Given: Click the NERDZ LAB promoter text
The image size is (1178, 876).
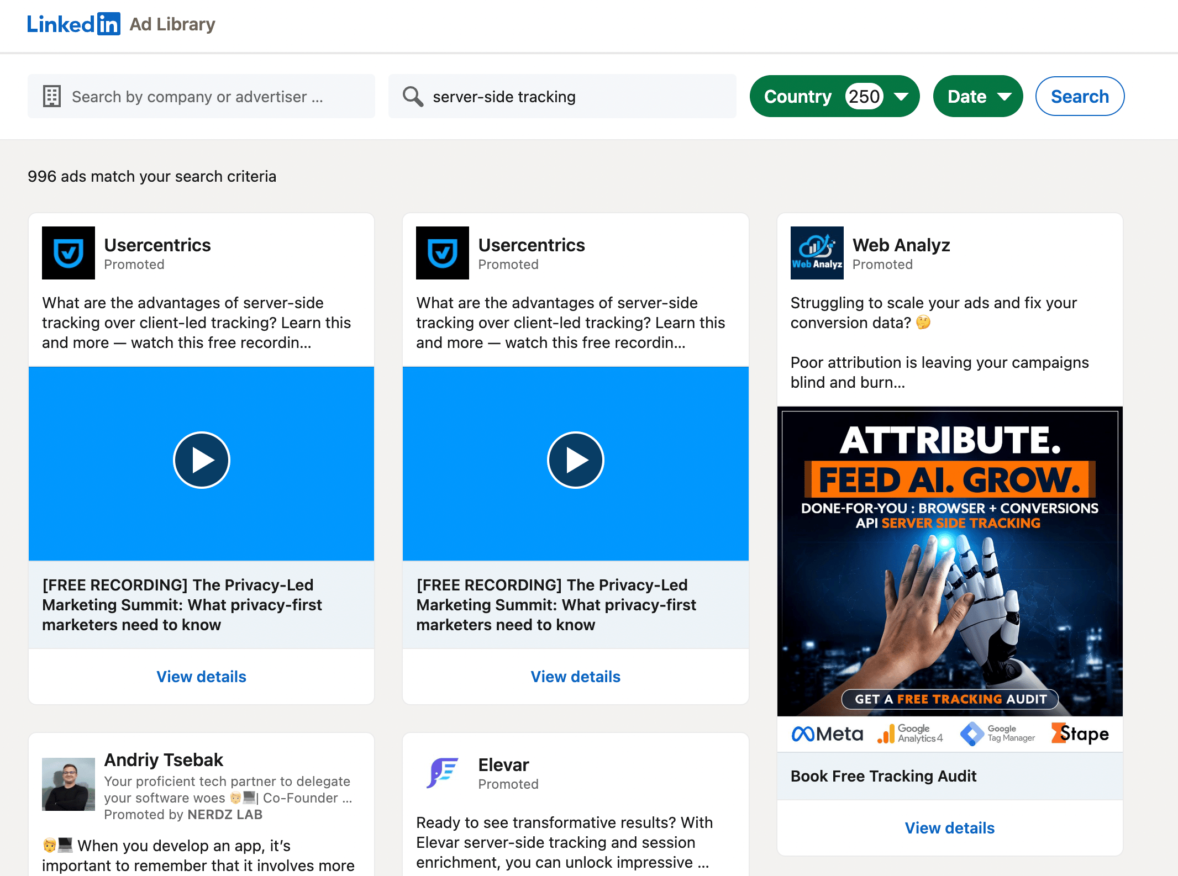Looking at the screenshot, I should pos(225,815).
